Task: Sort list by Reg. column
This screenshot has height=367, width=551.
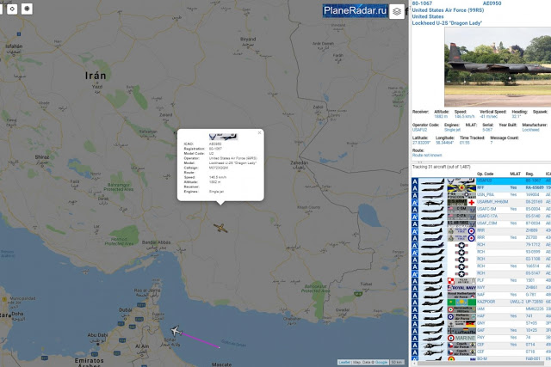Action: click(529, 174)
